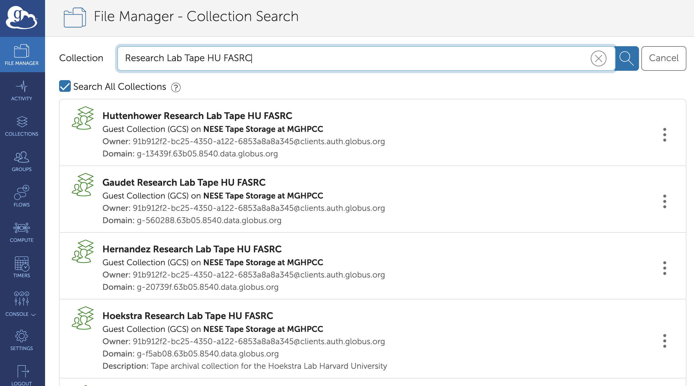
Task: Clear the collection search text
Action: point(598,58)
